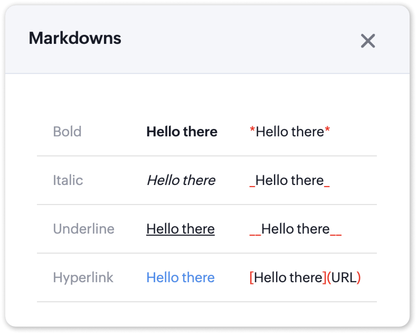This screenshot has height=334, width=417.
Task: Click the Markdowns dialog title
Action: tap(75, 38)
